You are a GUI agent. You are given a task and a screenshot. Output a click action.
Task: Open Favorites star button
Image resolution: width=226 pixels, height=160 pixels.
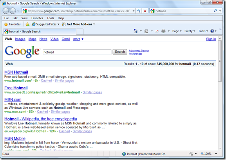[x=12, y=24]
